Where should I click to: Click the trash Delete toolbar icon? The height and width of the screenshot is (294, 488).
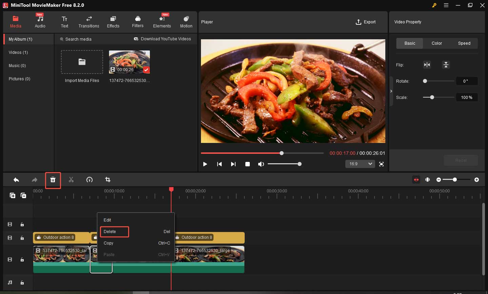53,180
